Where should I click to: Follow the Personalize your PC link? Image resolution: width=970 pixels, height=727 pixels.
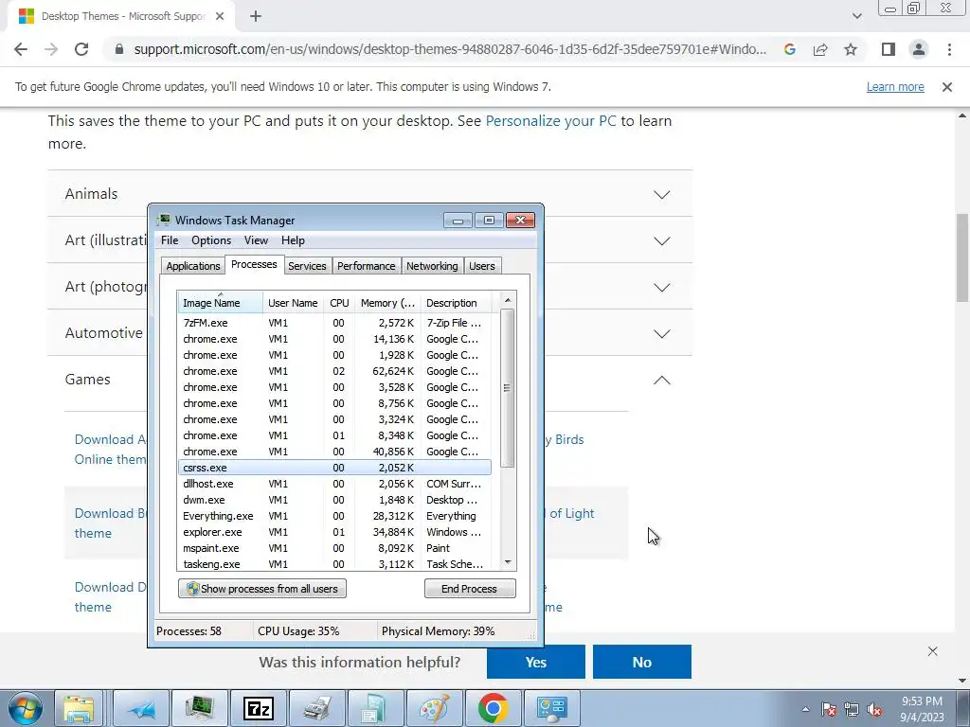tap(550, 120)
